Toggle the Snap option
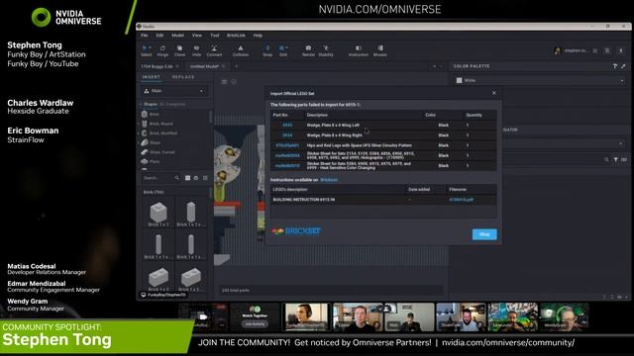The image size is (634, 356). (267, 50)
